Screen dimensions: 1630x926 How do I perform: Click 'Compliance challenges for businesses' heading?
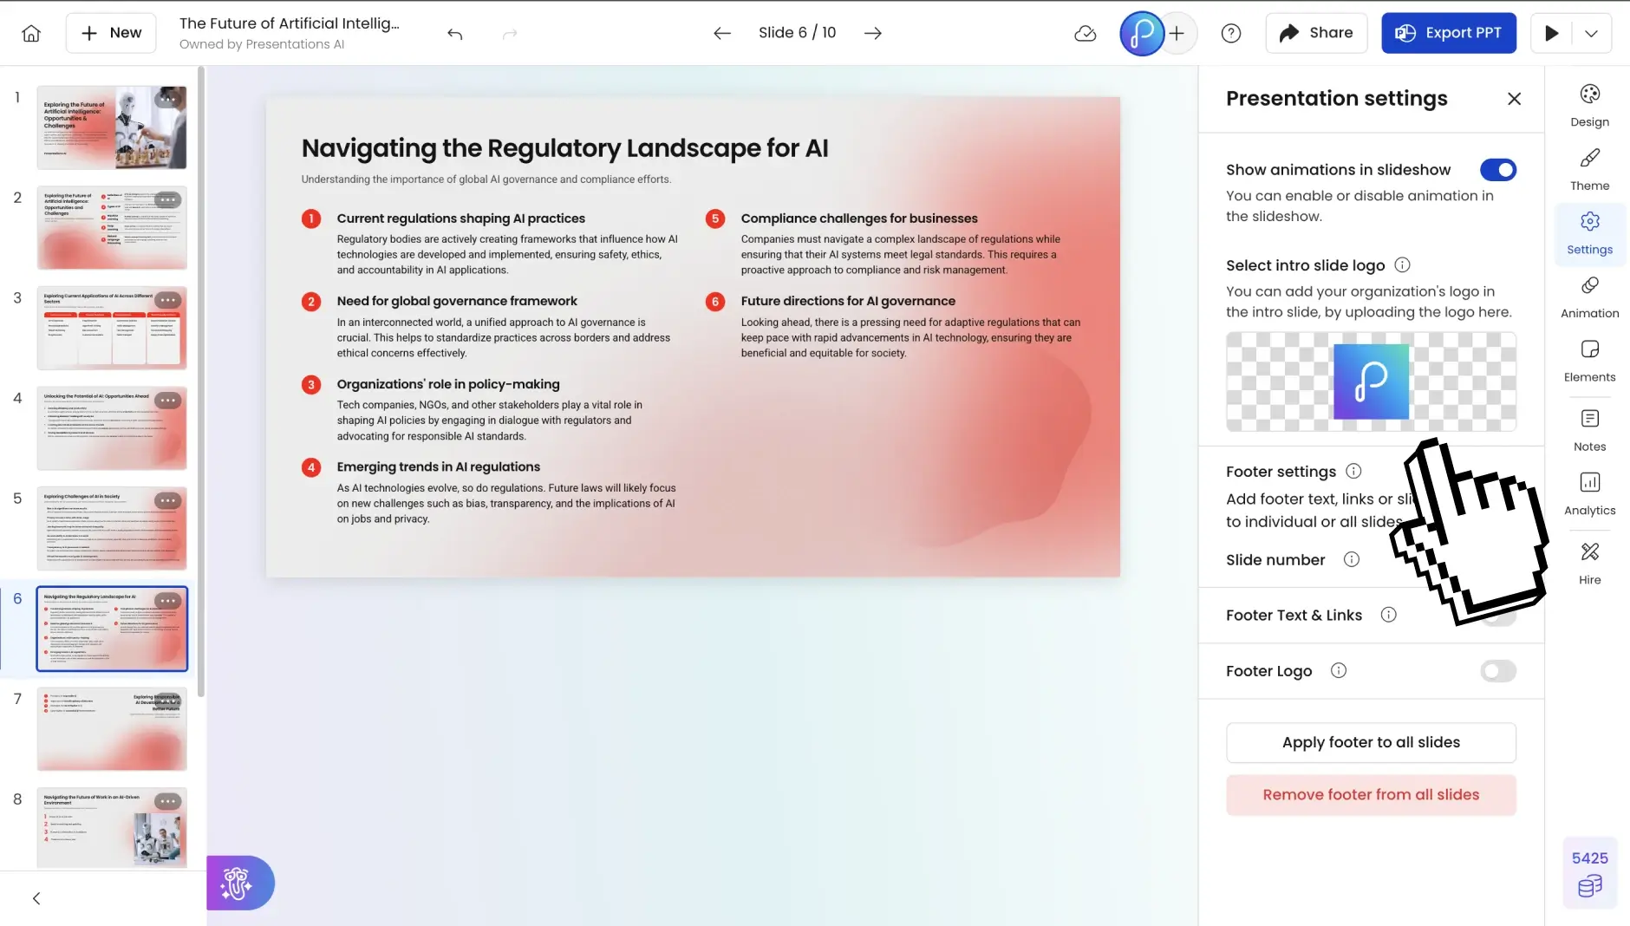[x=859, y=218]
